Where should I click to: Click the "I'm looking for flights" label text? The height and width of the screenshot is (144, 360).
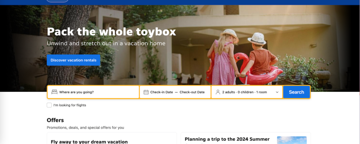pos(70,105)
